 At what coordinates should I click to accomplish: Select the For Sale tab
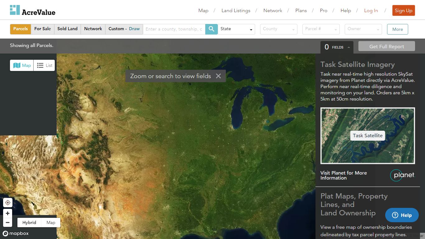pyautogui.click(x=43, y=29)
